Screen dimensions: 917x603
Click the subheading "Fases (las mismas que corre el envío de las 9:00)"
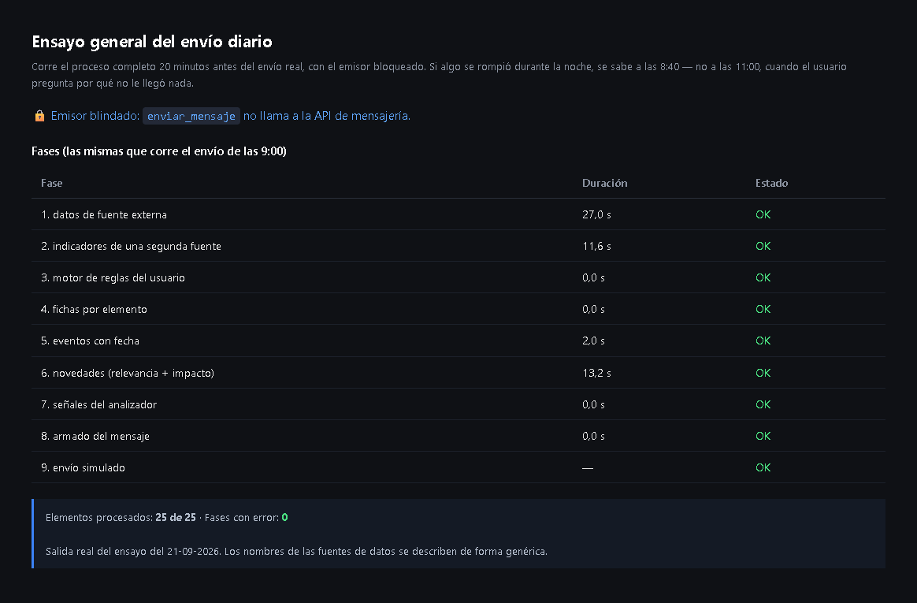(159, 151)
